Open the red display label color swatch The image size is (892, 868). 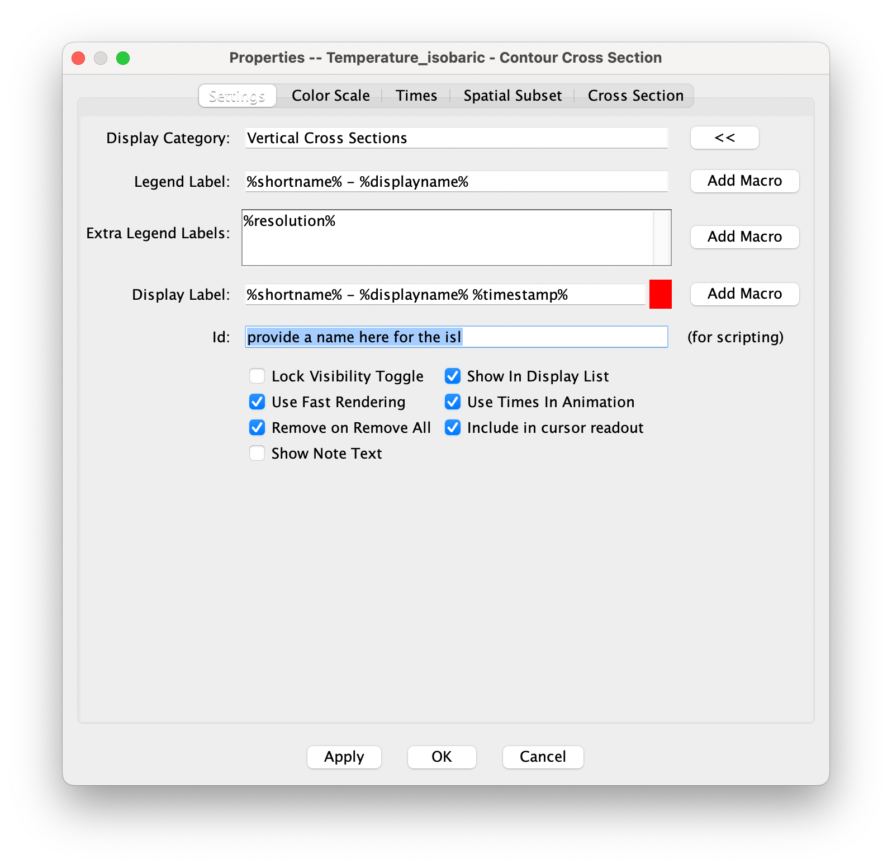tap(660, 294)
